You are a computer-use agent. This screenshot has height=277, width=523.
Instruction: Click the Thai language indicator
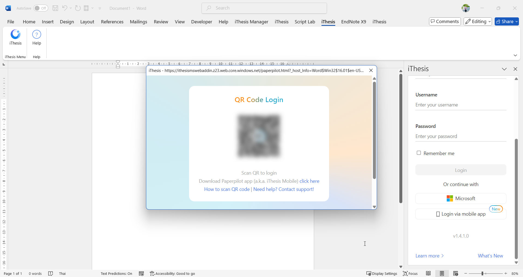coord(62,273)
